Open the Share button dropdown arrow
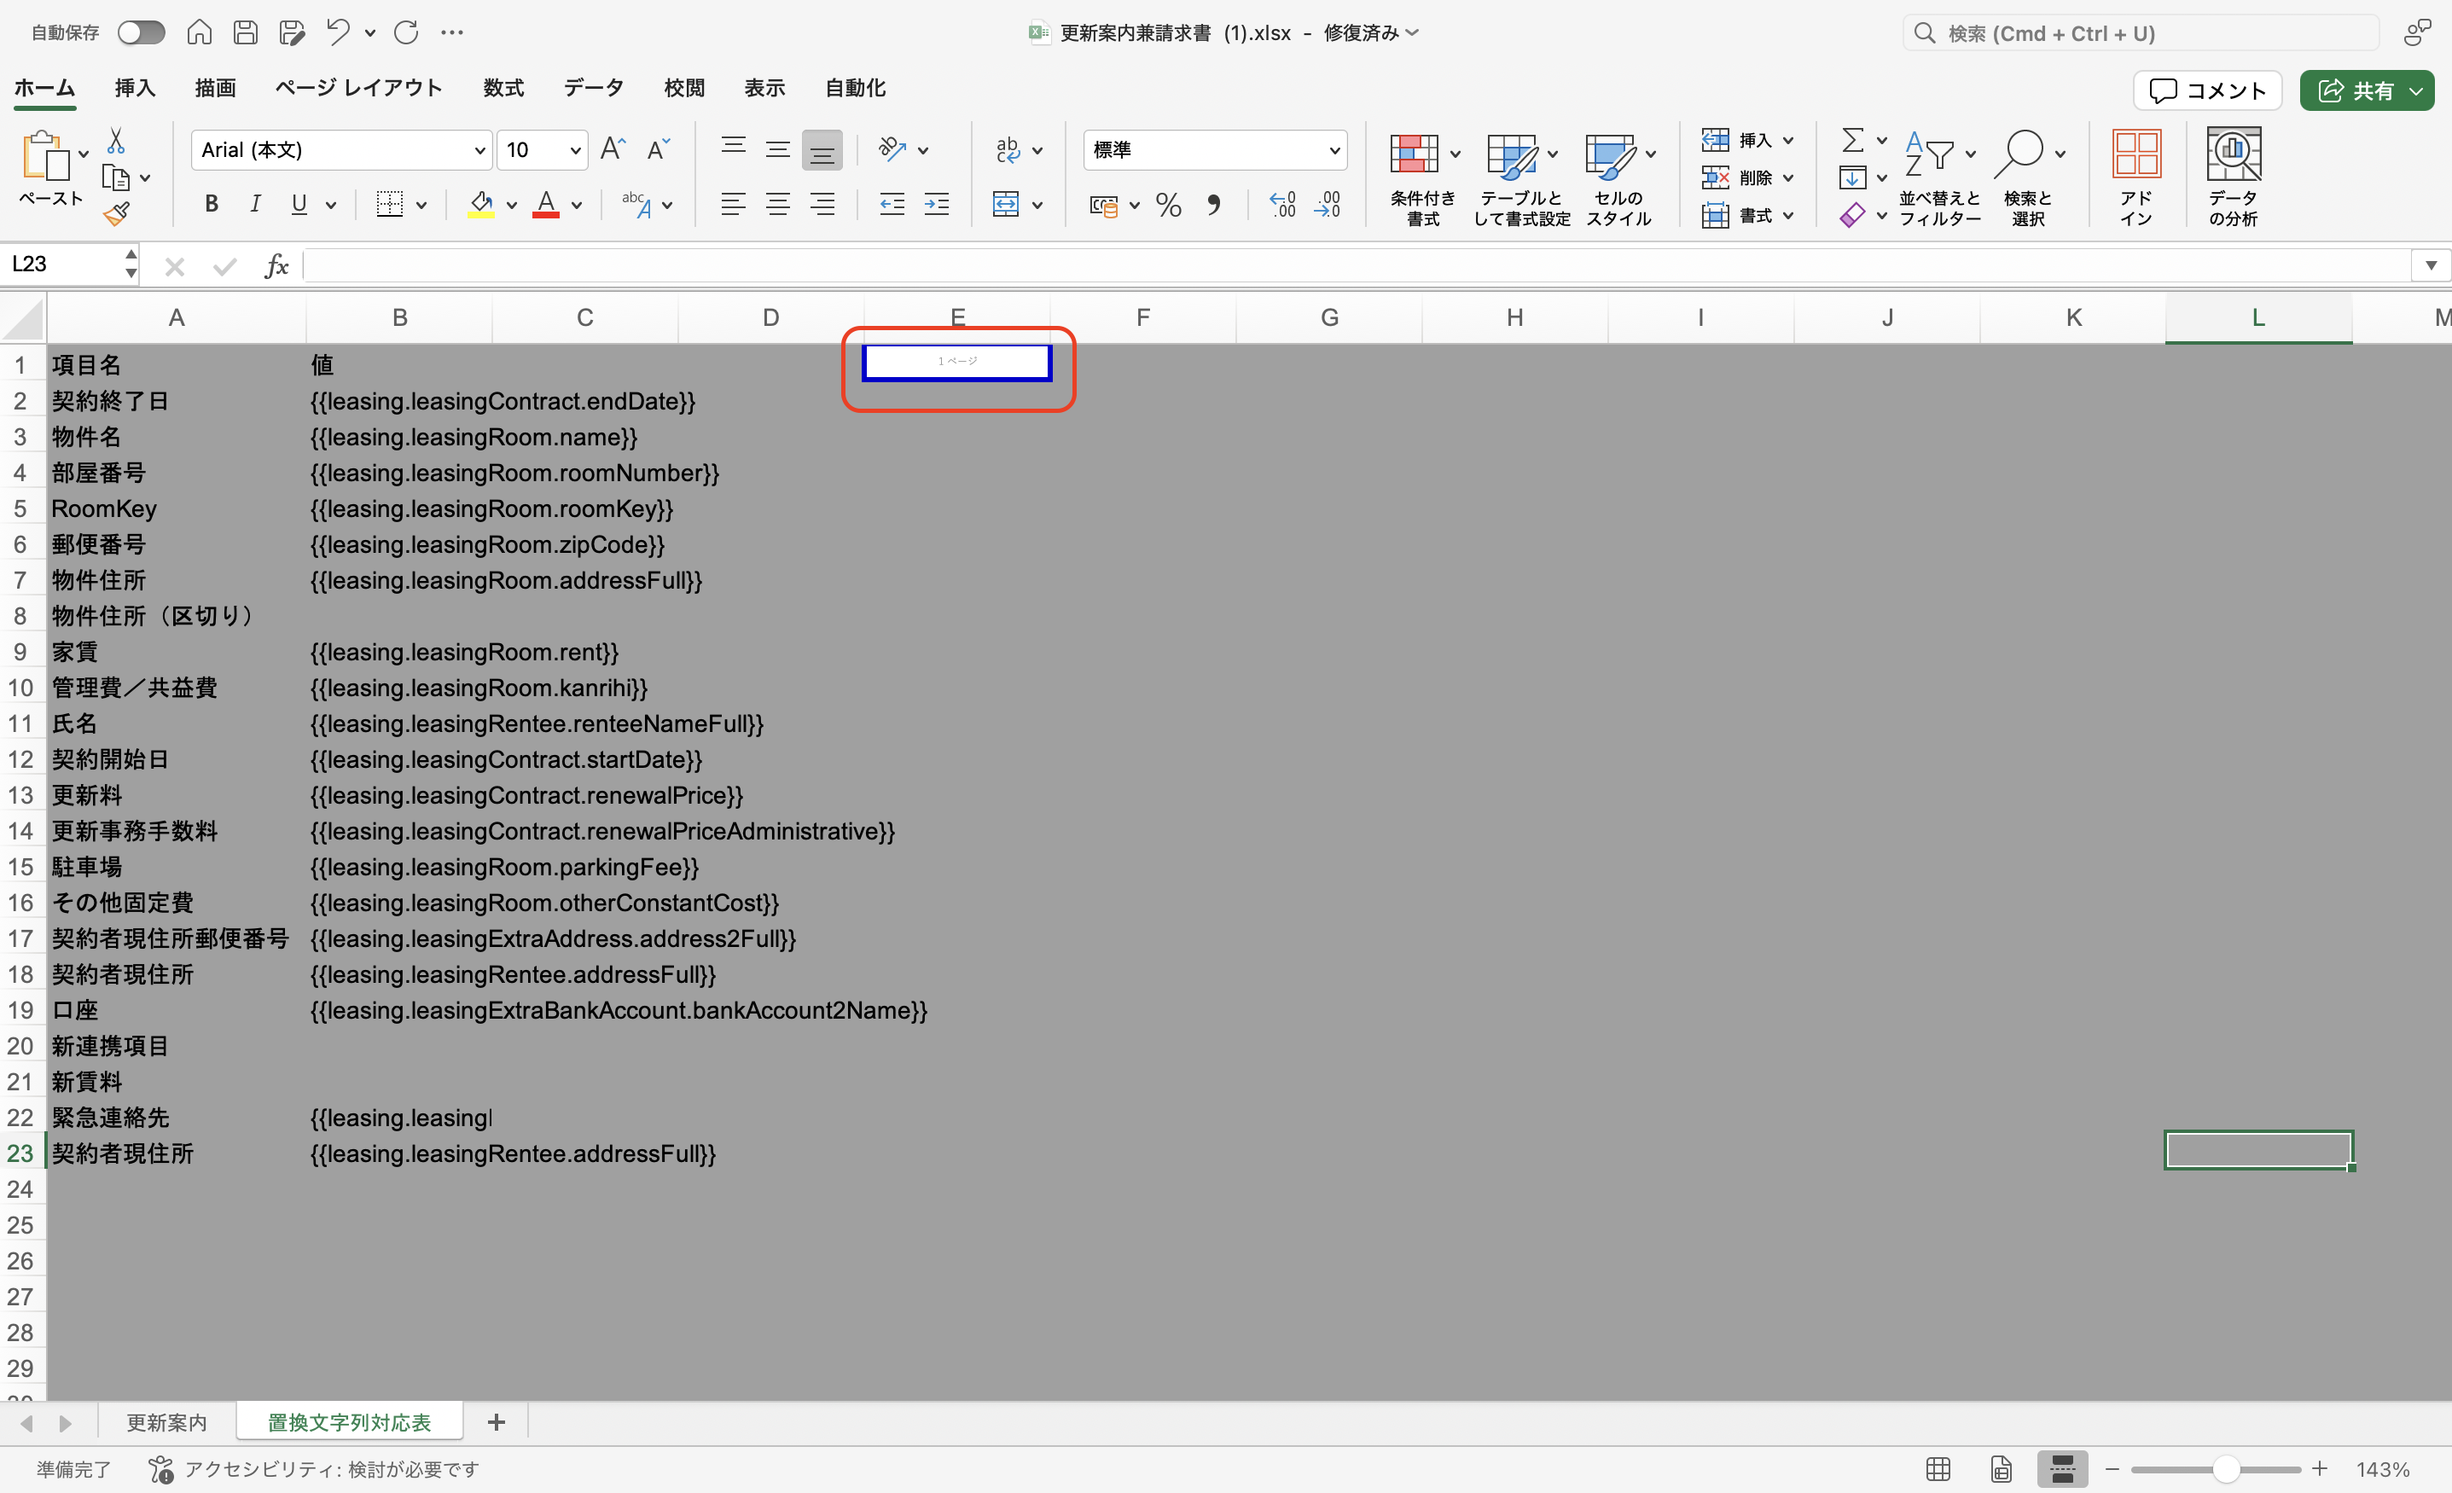The image size is (2452, 1493). [2416, 91]
